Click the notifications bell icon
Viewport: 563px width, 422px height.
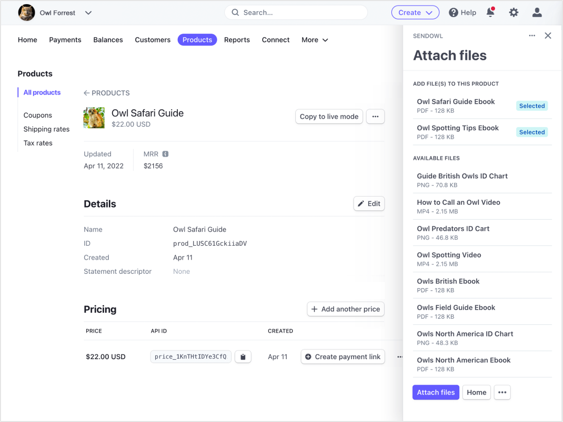[490, 13]
